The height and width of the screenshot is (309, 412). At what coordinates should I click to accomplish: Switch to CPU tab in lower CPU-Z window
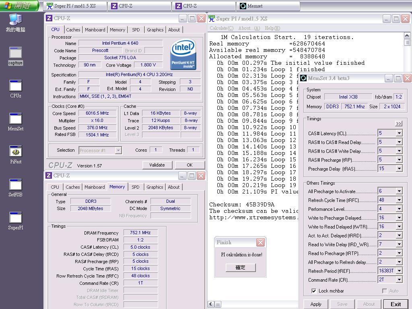[55, 187]
